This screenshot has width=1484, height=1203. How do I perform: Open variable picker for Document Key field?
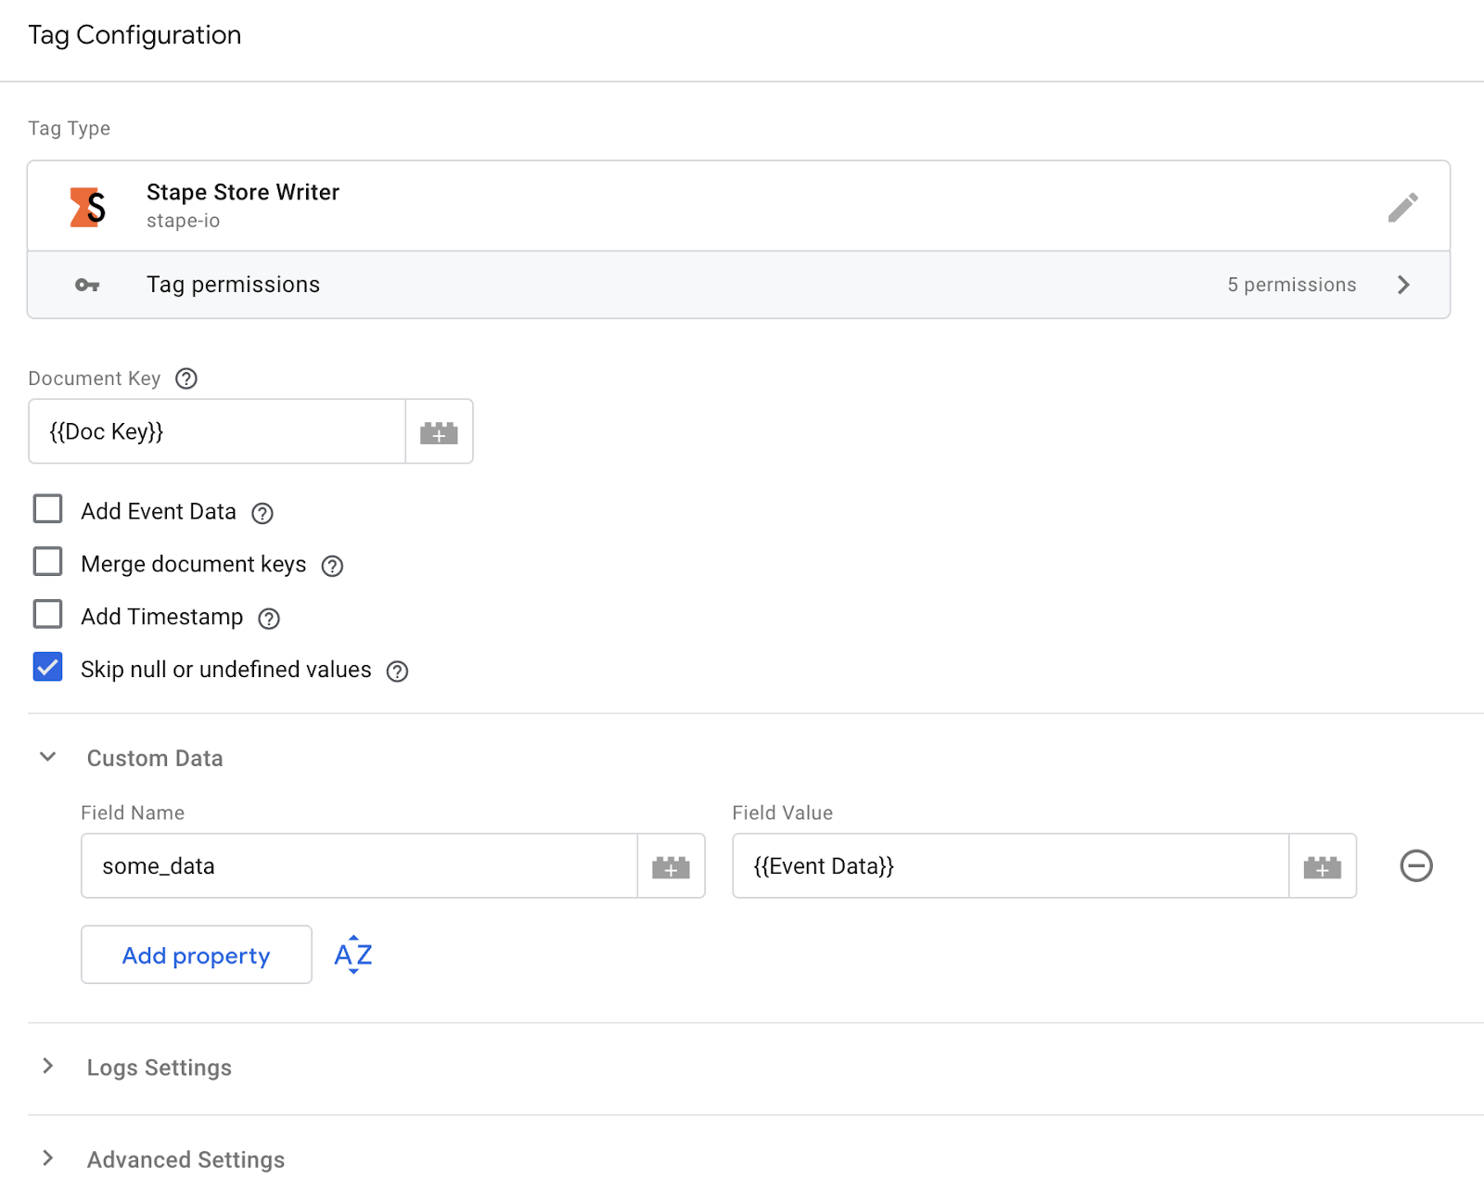439,432
